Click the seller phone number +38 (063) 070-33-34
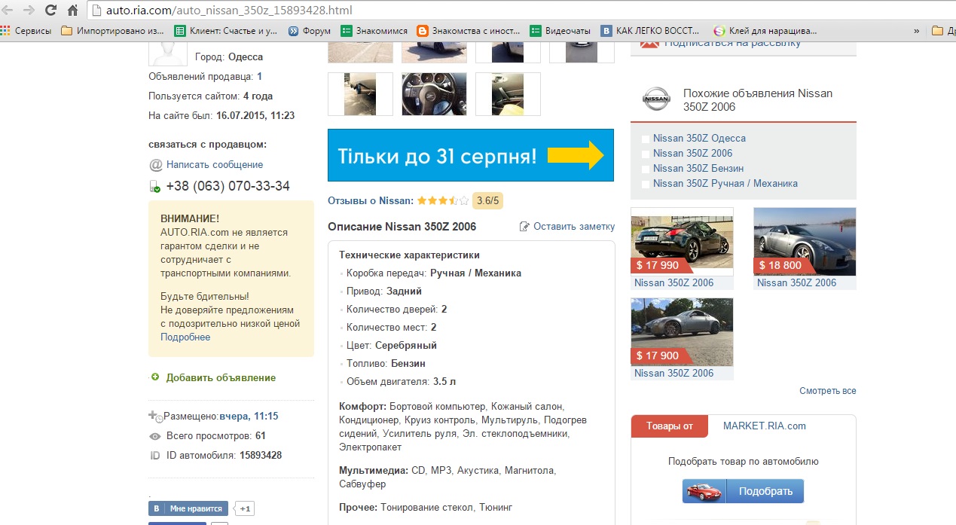 [x=228, y=186]
